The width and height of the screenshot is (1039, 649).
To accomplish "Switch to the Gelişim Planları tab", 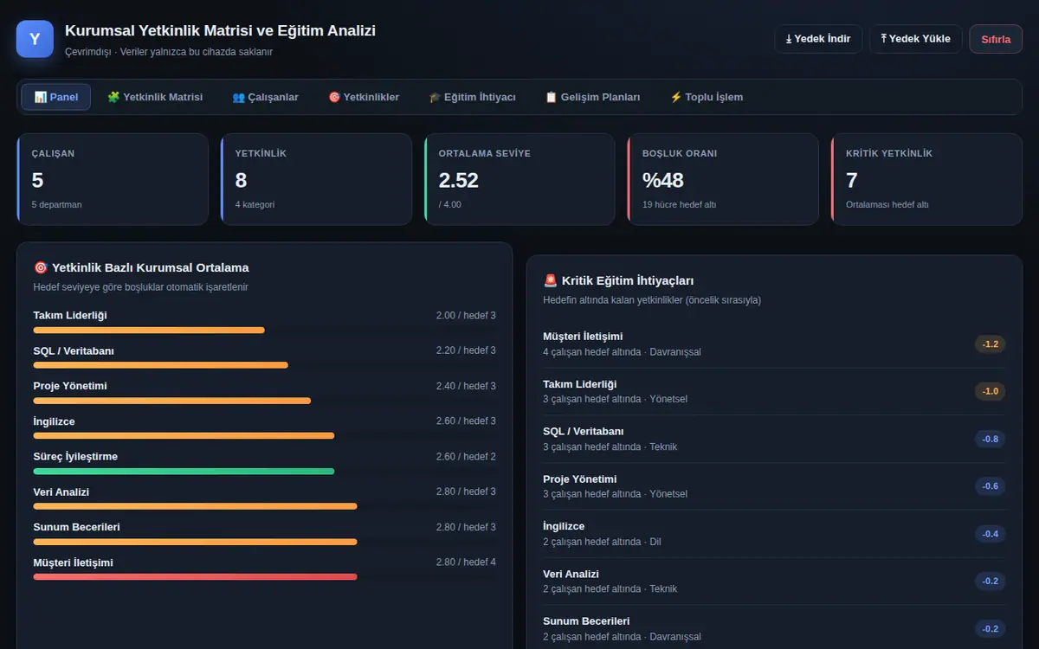I will tap(593, 97).
